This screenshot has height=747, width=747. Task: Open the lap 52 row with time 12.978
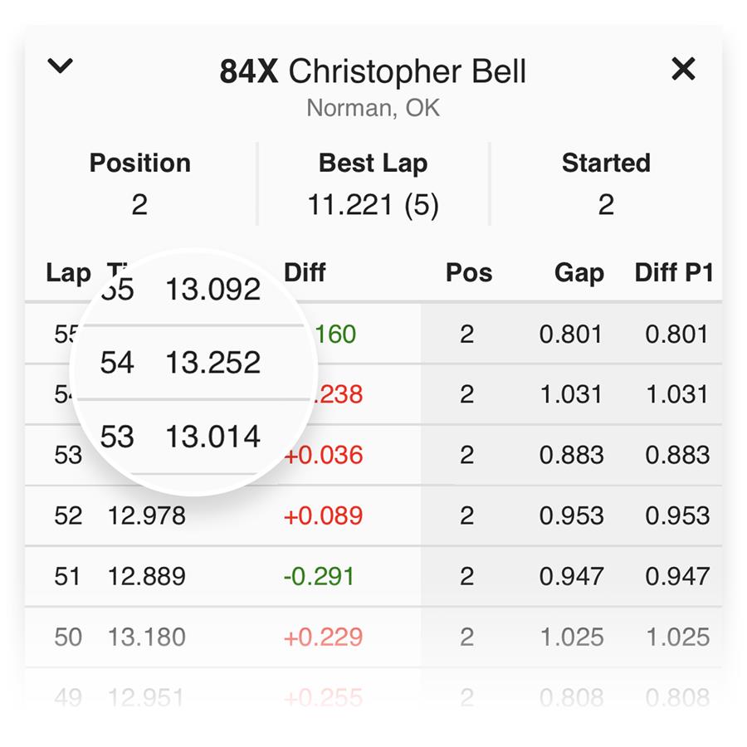click(x=373, y=515)
